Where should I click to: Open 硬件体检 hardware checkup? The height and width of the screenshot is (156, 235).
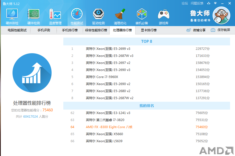[12, 17]
